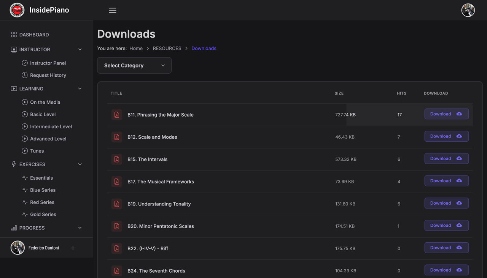Click PDF icon for B22 (I-IV-V) - Riff
487x278 pixels.
pyautogui.click(x=117, y=248)
